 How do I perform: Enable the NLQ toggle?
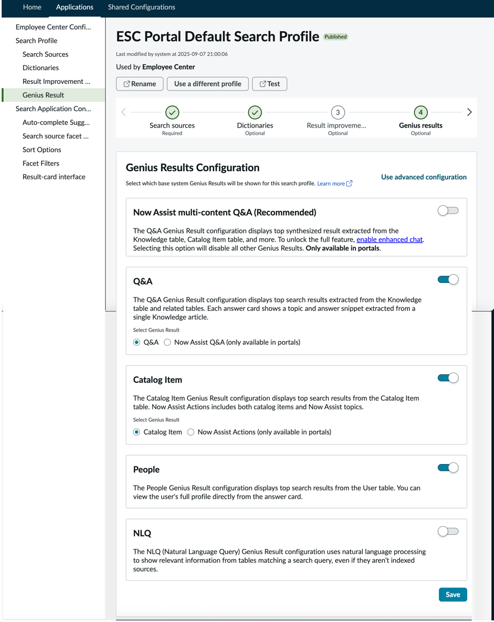point(448,532)
